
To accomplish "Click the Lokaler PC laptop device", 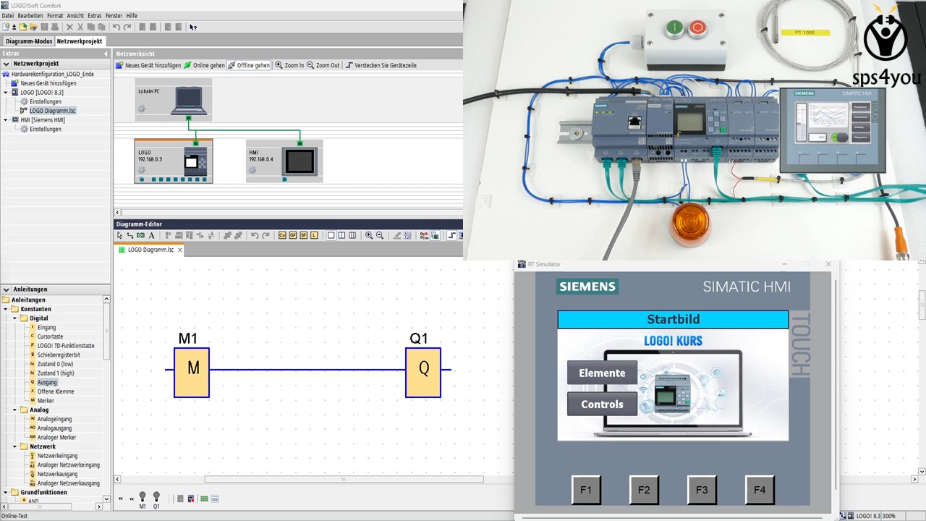I will pyautogui.click(x=174, y=99).
